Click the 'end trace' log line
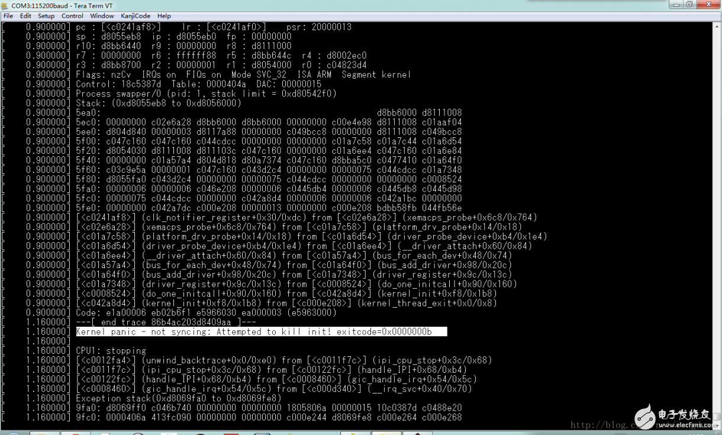This screenshot has height=435, width=722. pyautogui.click(x=166, y=323)
